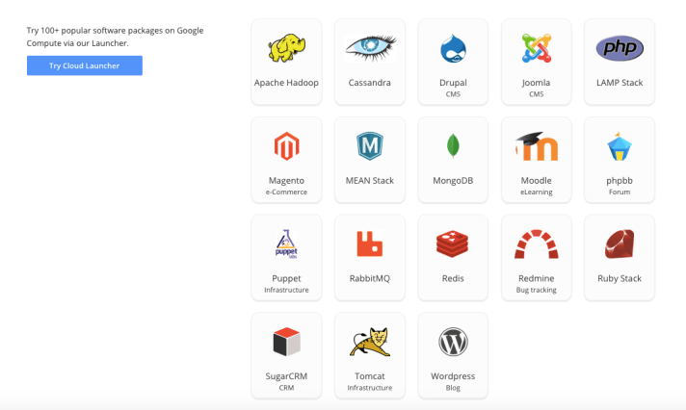686x410 pixels.
Task: Open the Puppet name link
Action: point(286,278)
